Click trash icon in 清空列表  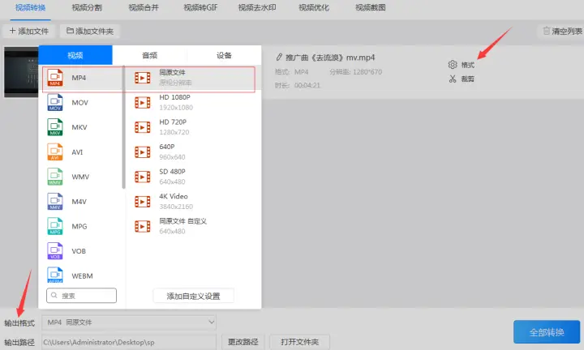coord(547,31)
